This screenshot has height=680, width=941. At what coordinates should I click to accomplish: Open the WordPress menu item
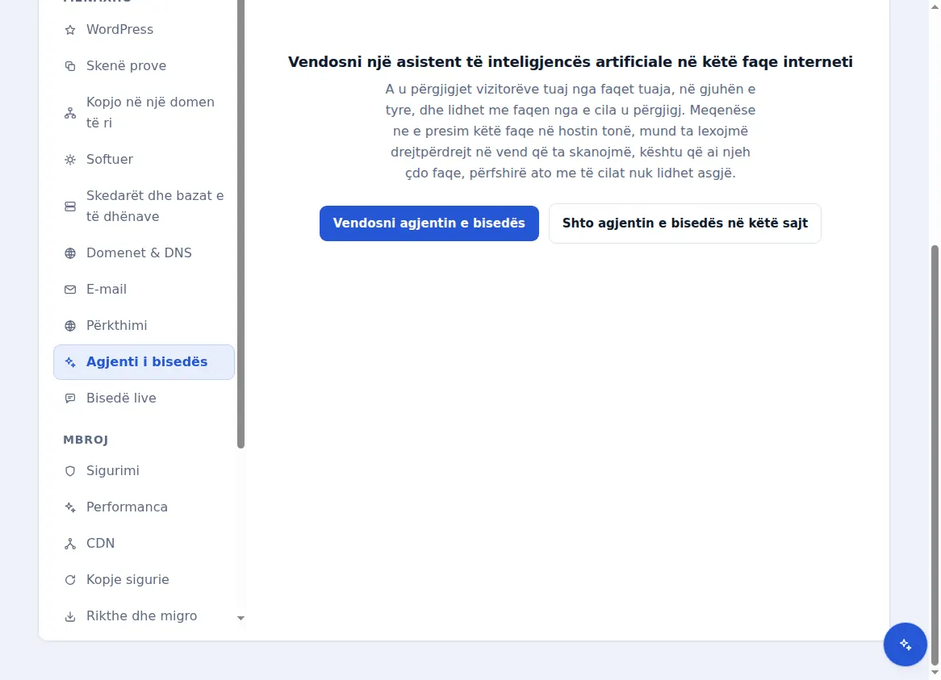(x=144, y=29)
